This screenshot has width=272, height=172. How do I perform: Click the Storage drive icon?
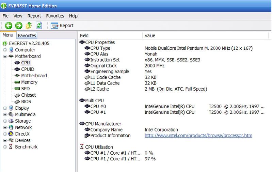(11, 121)
